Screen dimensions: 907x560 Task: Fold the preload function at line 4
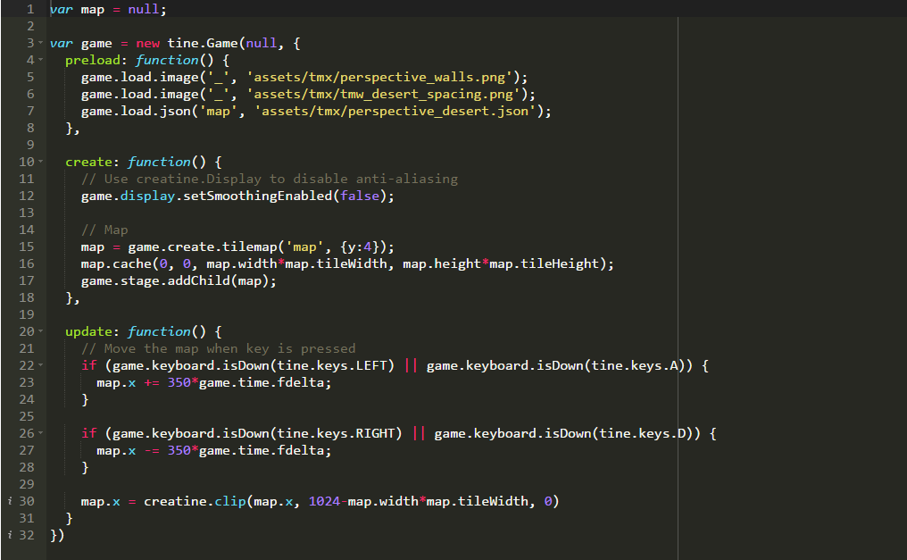[x=41, y=60]
